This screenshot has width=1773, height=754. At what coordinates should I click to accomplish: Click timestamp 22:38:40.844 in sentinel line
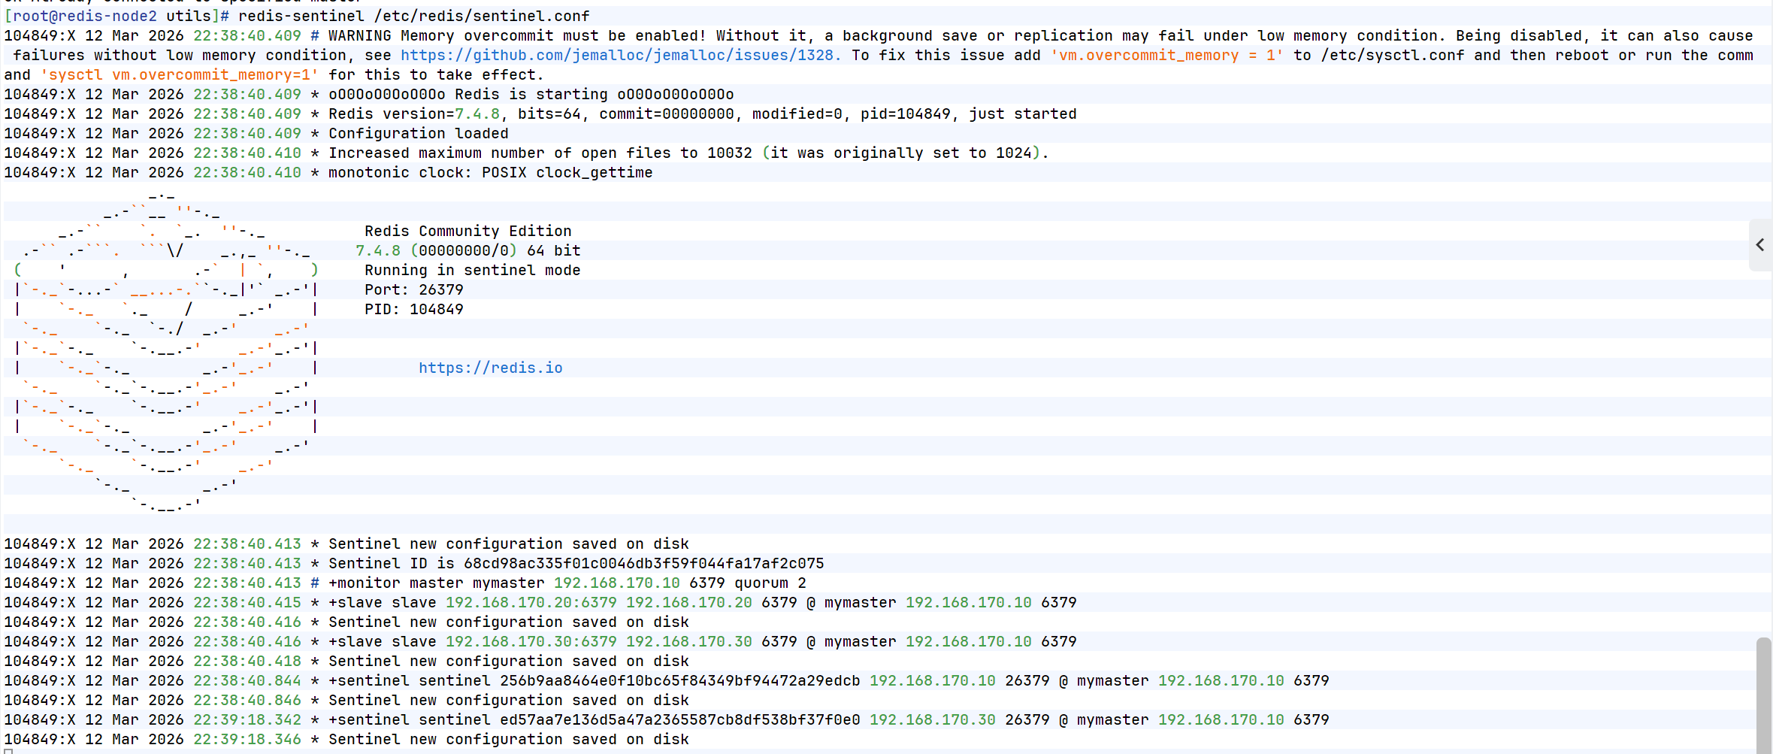click(247, 680)
